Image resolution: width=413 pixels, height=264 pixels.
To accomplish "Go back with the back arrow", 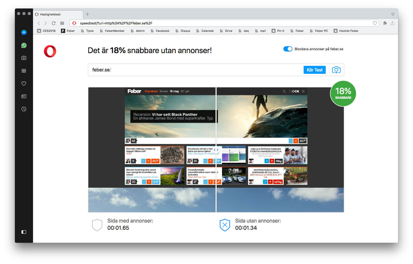I will click(x=39, y=23).
